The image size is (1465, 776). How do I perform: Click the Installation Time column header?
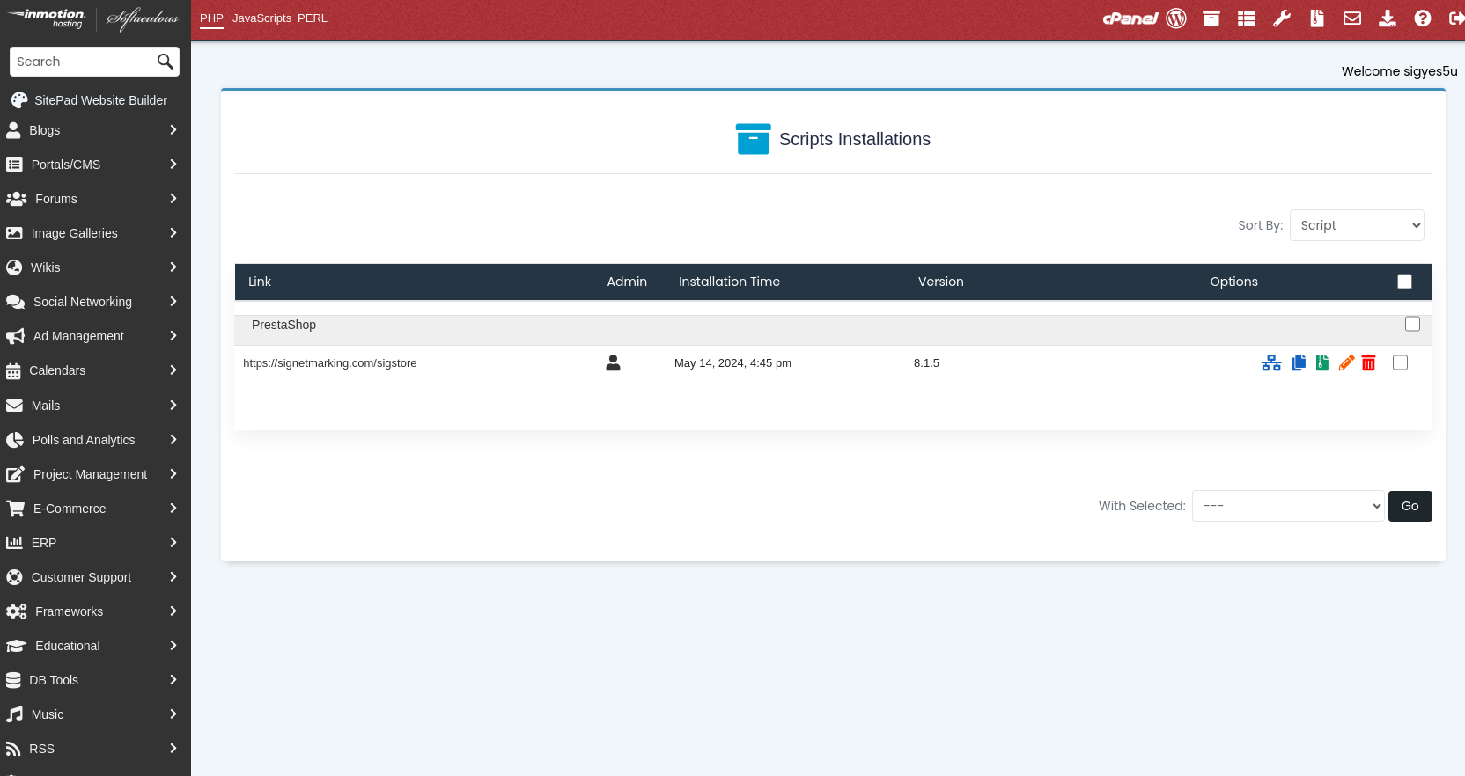729,282
